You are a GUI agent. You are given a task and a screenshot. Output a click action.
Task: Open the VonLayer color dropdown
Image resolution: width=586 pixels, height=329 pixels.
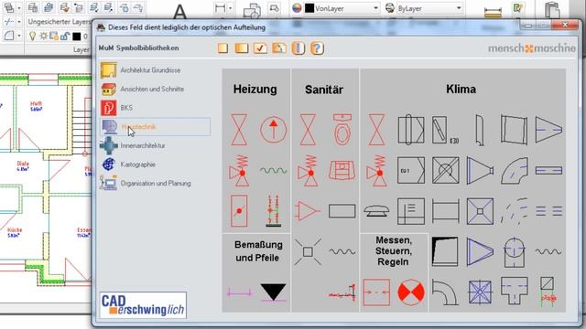[375, 8]
